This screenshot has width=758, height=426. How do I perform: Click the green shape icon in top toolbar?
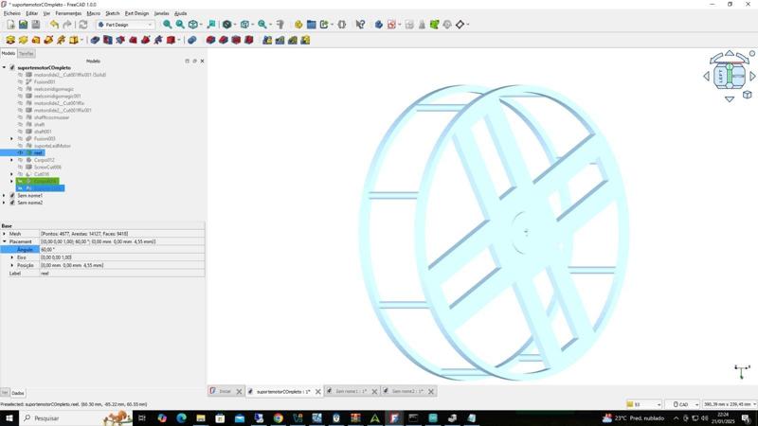(434, 25)
